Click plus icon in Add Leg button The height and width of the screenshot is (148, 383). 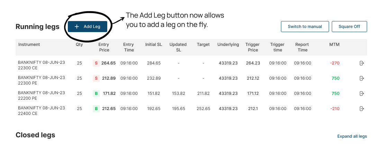pyautogui.click(x=77, y=27)
